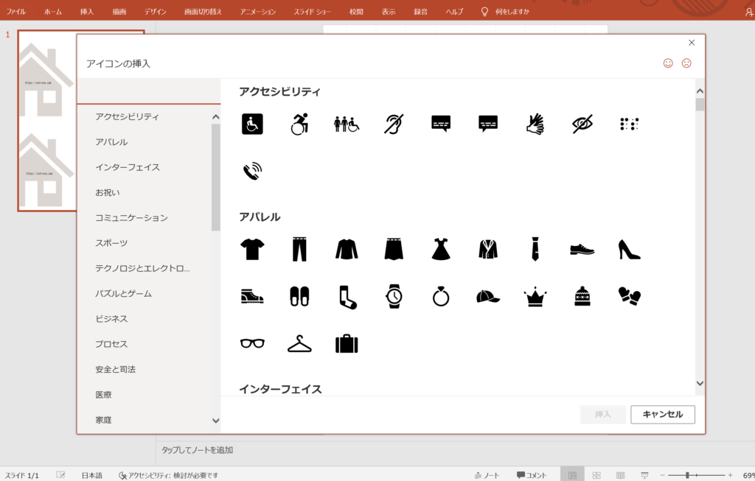Select the necktie icon
The height and width of the screenshot is (481, 755).
pyautogui.click(x=535, y=250)
